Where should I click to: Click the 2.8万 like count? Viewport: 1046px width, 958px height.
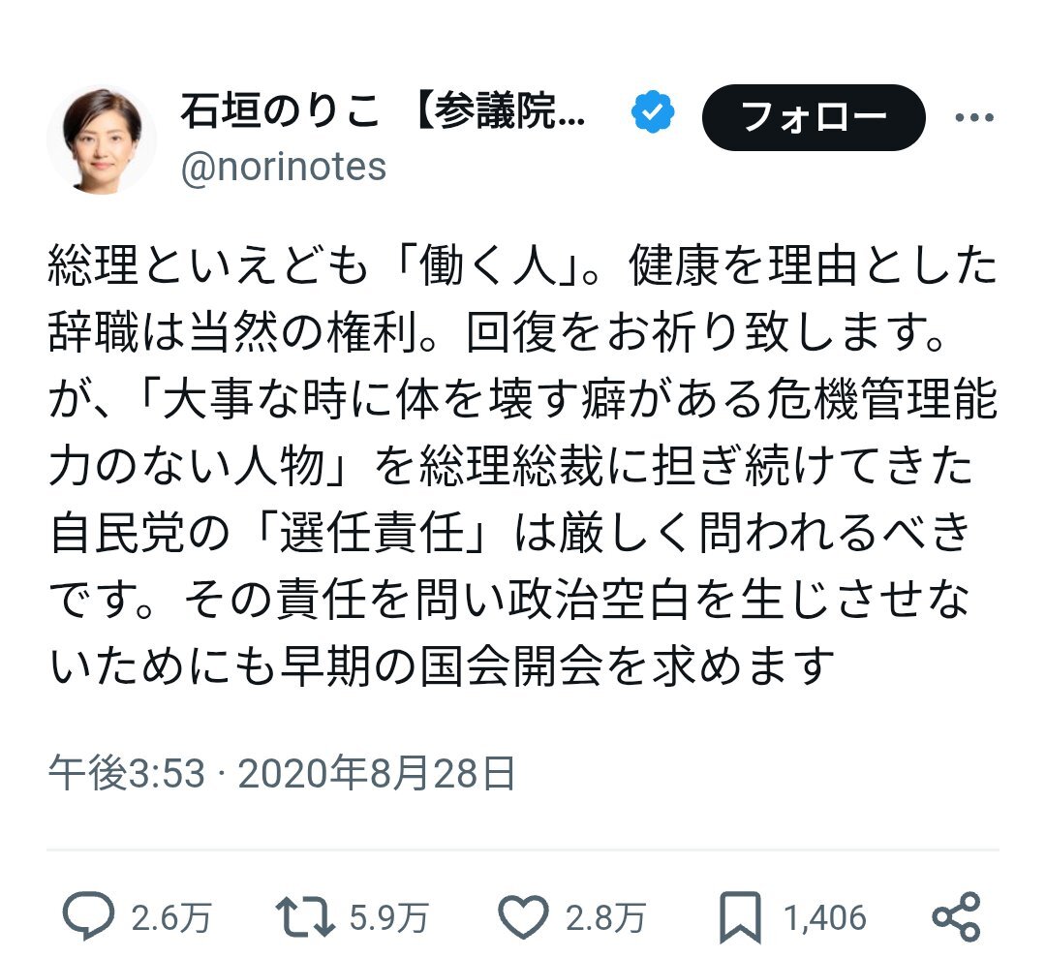pos(605,918)
